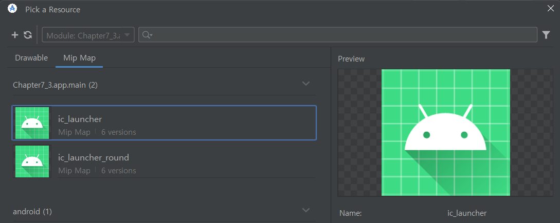Screen dimensions: 560x223
Task: Click the plus Add resource icon
Action: (x=14, y=35)
